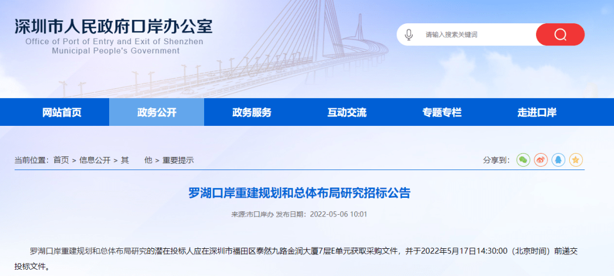Click the publish date 2022-05-06 10:01
This screenshot has height=276, width=614.
click(x=338, y=214)
